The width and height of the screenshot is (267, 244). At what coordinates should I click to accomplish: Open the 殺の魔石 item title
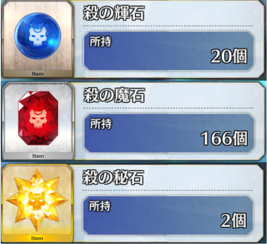114,95
